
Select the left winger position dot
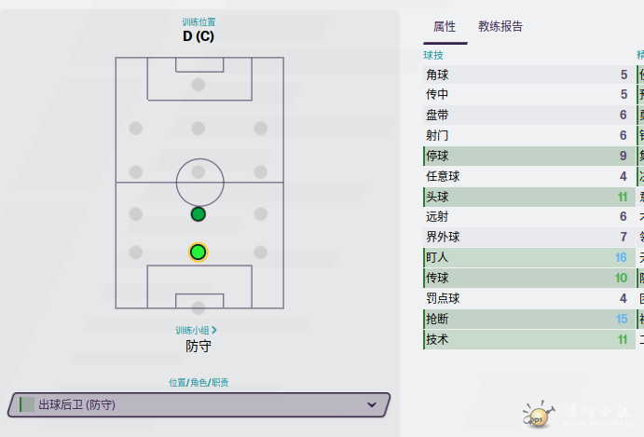point(135,129)
